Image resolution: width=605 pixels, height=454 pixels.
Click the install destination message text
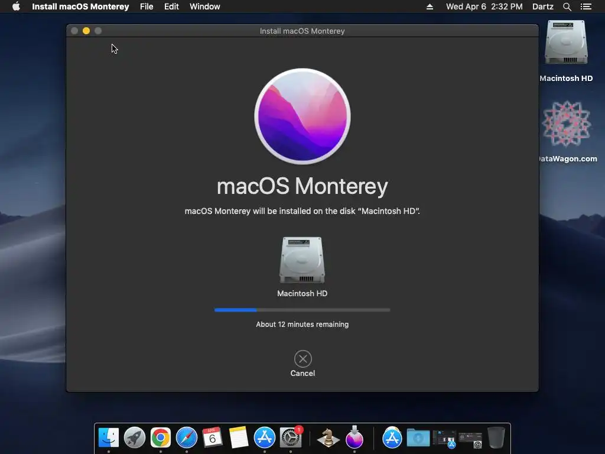(x=302, y=211)
